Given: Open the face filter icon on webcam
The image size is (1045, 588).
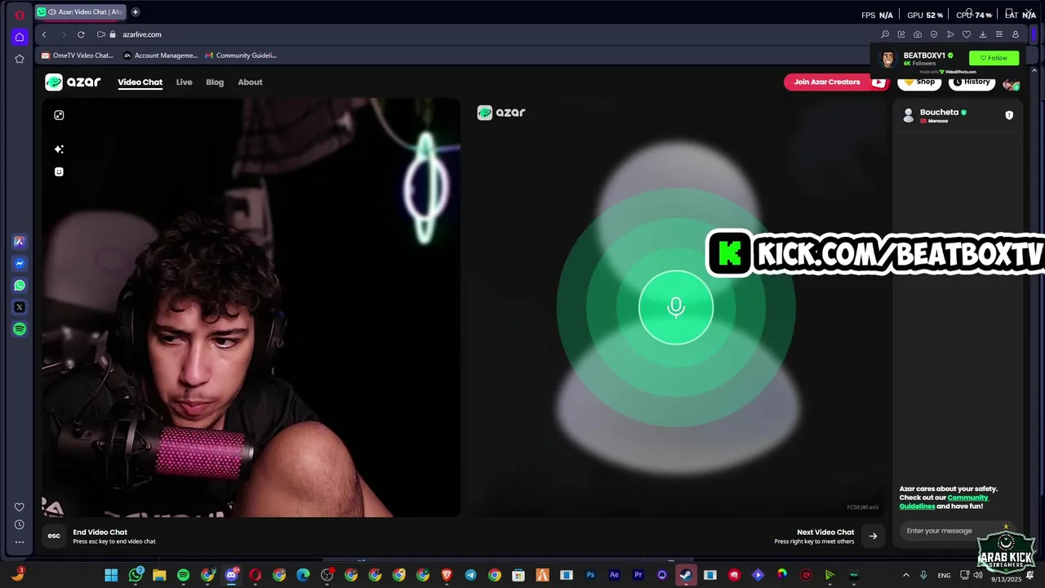Looking at the screenshot, I should click(59, 171).
